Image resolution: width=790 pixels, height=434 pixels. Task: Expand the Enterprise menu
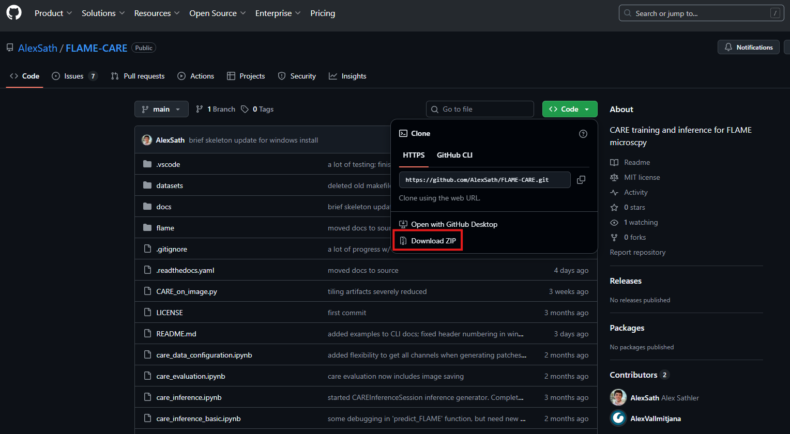[278, 13]
